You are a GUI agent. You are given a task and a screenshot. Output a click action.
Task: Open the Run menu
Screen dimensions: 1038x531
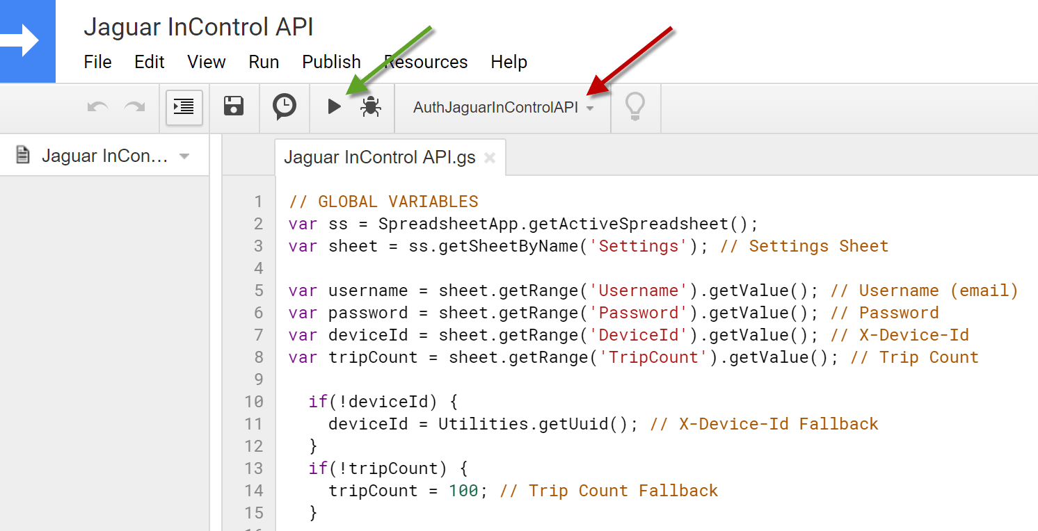(264, 62)
